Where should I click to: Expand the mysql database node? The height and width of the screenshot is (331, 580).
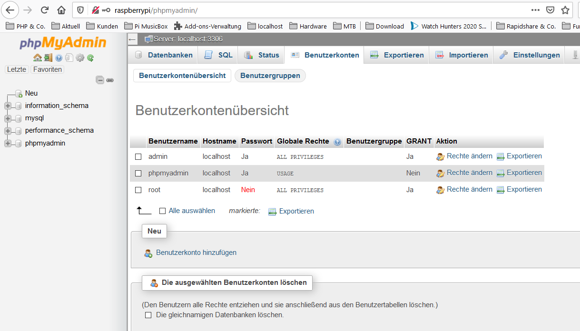(x=8, y=118)
